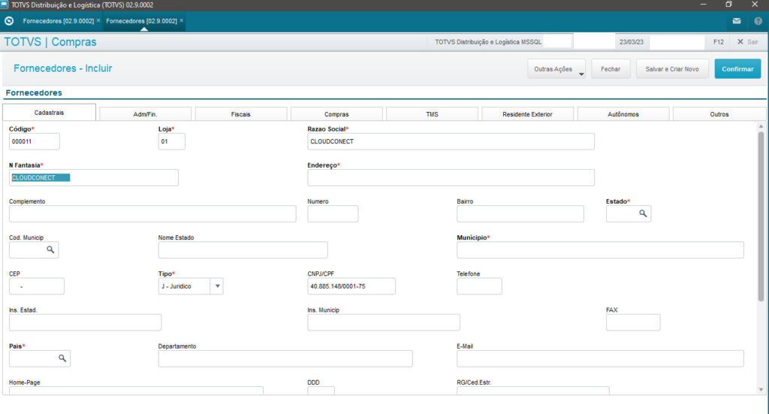Click the Sair exit button
The height and width of the screenshot is (414, 769).
coord(748,42)
